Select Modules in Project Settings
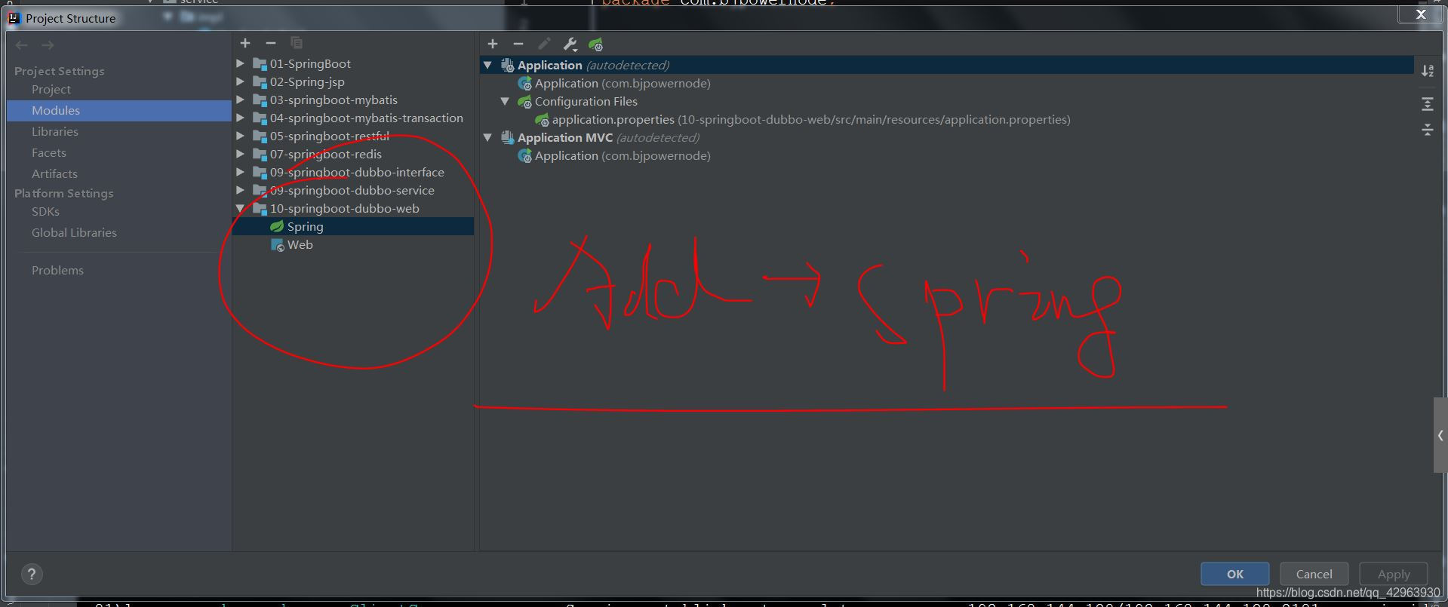 tap(119, 110)
